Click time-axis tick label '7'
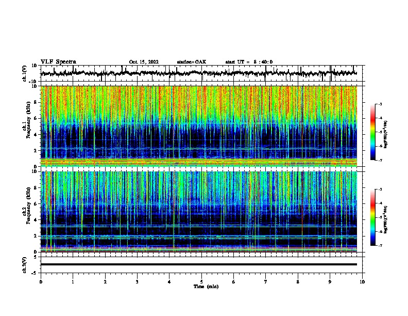408x316 pixels. point(266,282)
